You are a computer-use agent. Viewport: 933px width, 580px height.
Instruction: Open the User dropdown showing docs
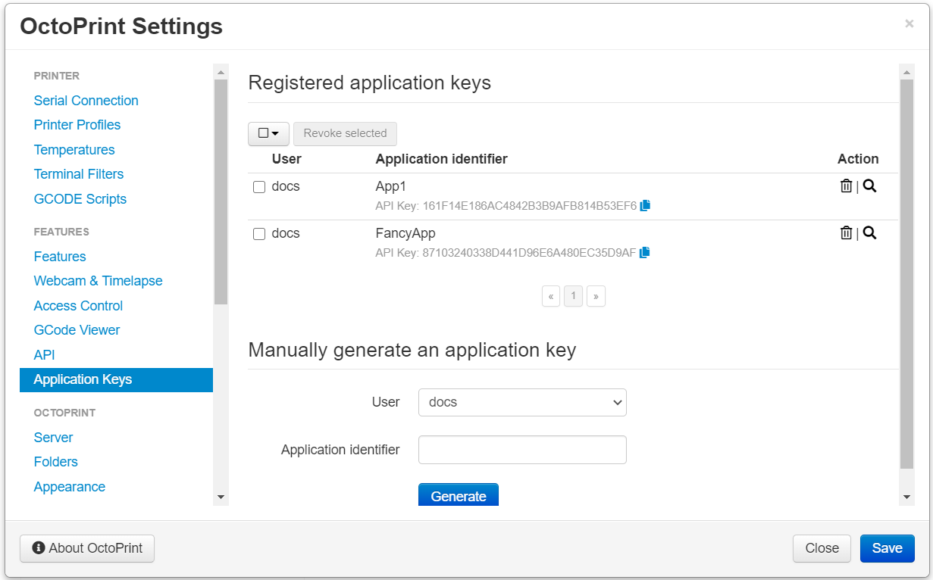click(522, 402)
